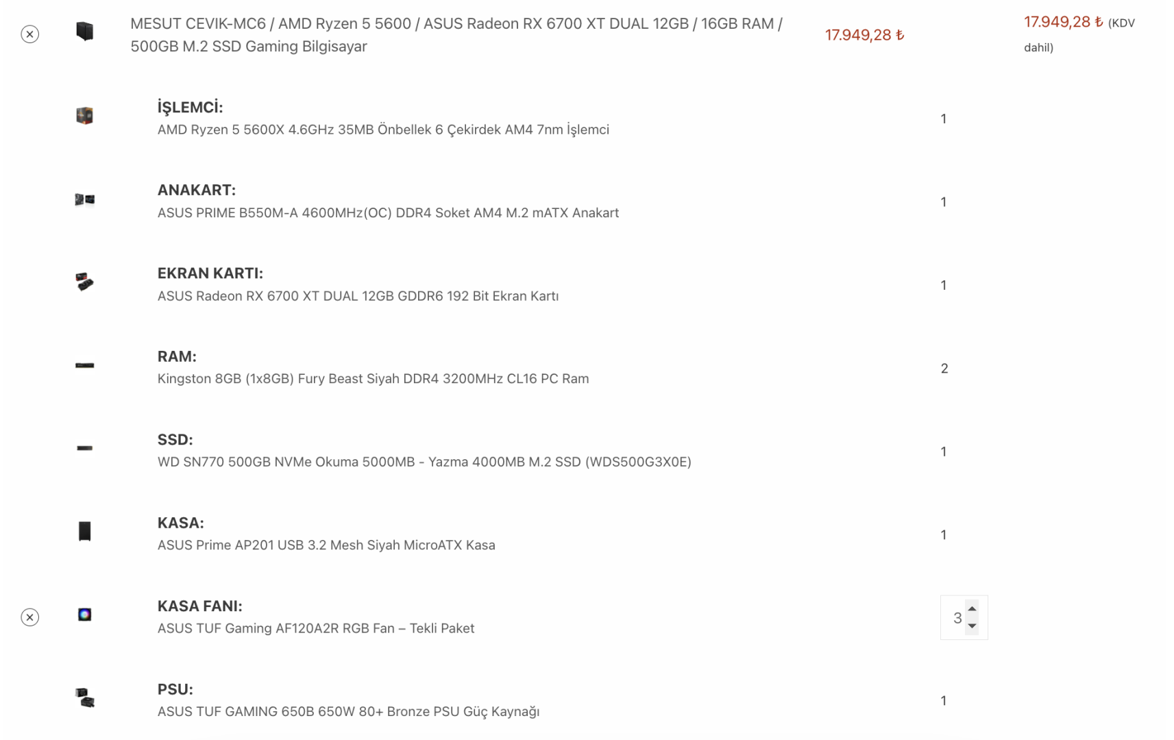Click the Radeon RX 6700 XT thumbnail

tap(84, 282)
